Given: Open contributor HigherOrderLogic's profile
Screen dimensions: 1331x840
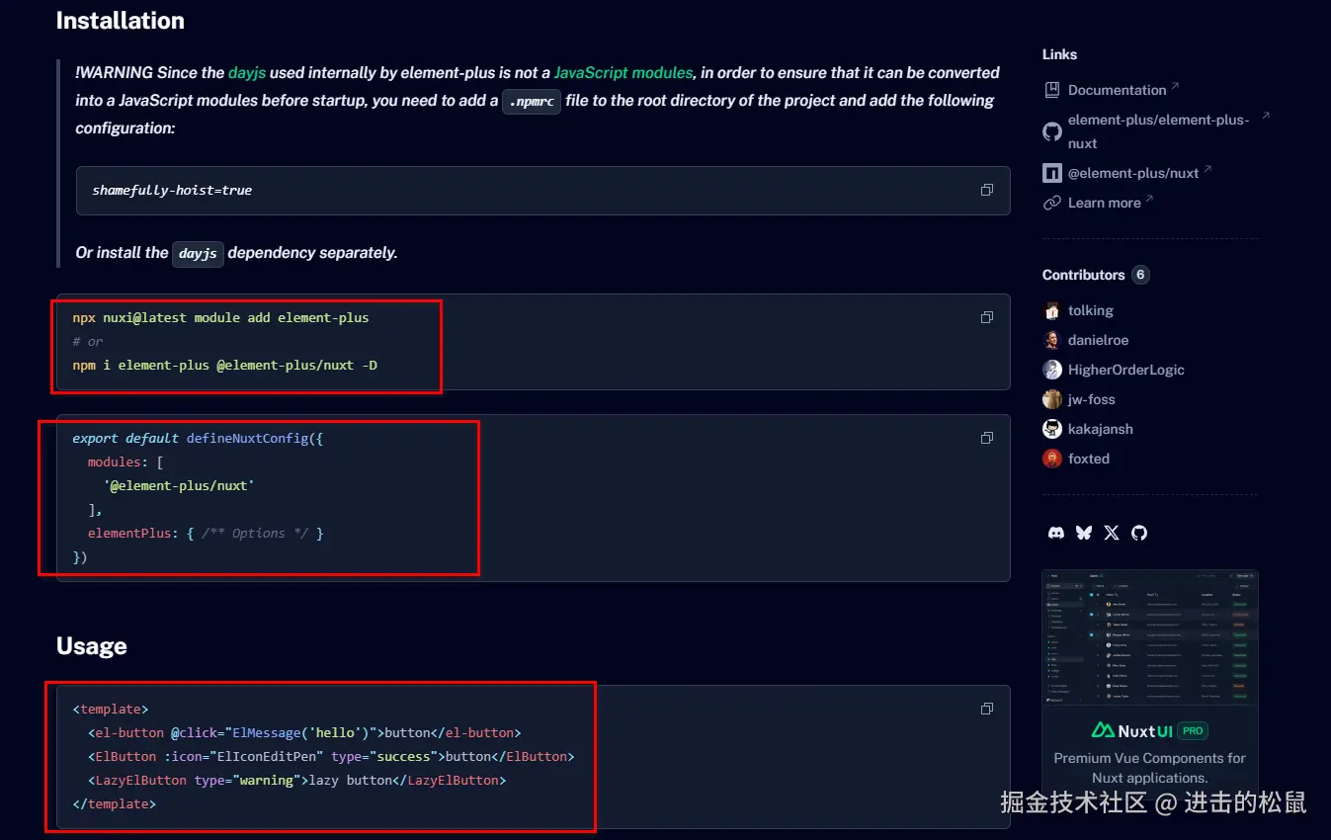Looking at the screenshot, I should [1126, 370].
